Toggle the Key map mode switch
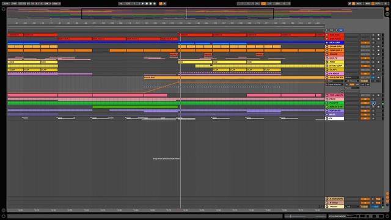The height and width of the screenshot is (220, 391). coord(359,4)
